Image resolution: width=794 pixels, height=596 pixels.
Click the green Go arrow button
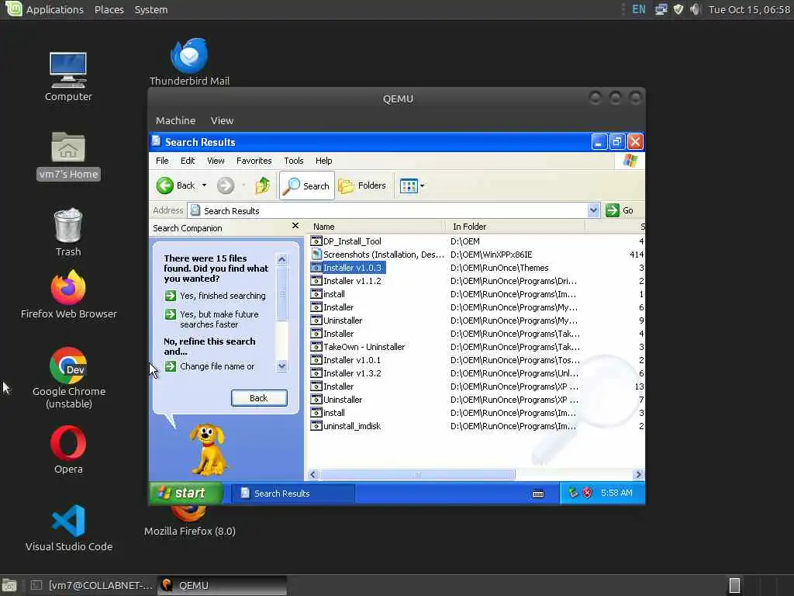click(613, 210)
